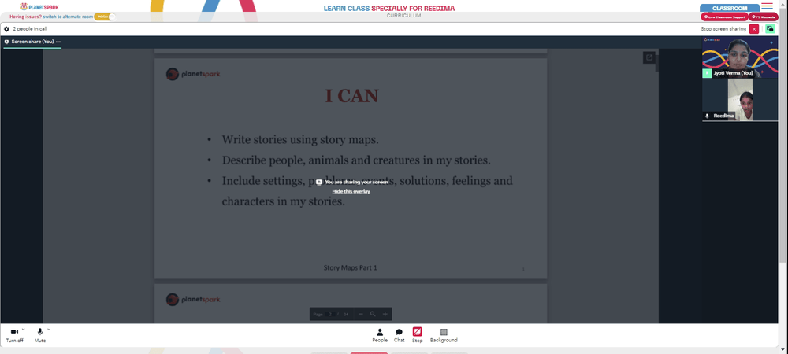788x354 pixels.
Task: Open the Chat panel
Action: (x=399, y=335)
